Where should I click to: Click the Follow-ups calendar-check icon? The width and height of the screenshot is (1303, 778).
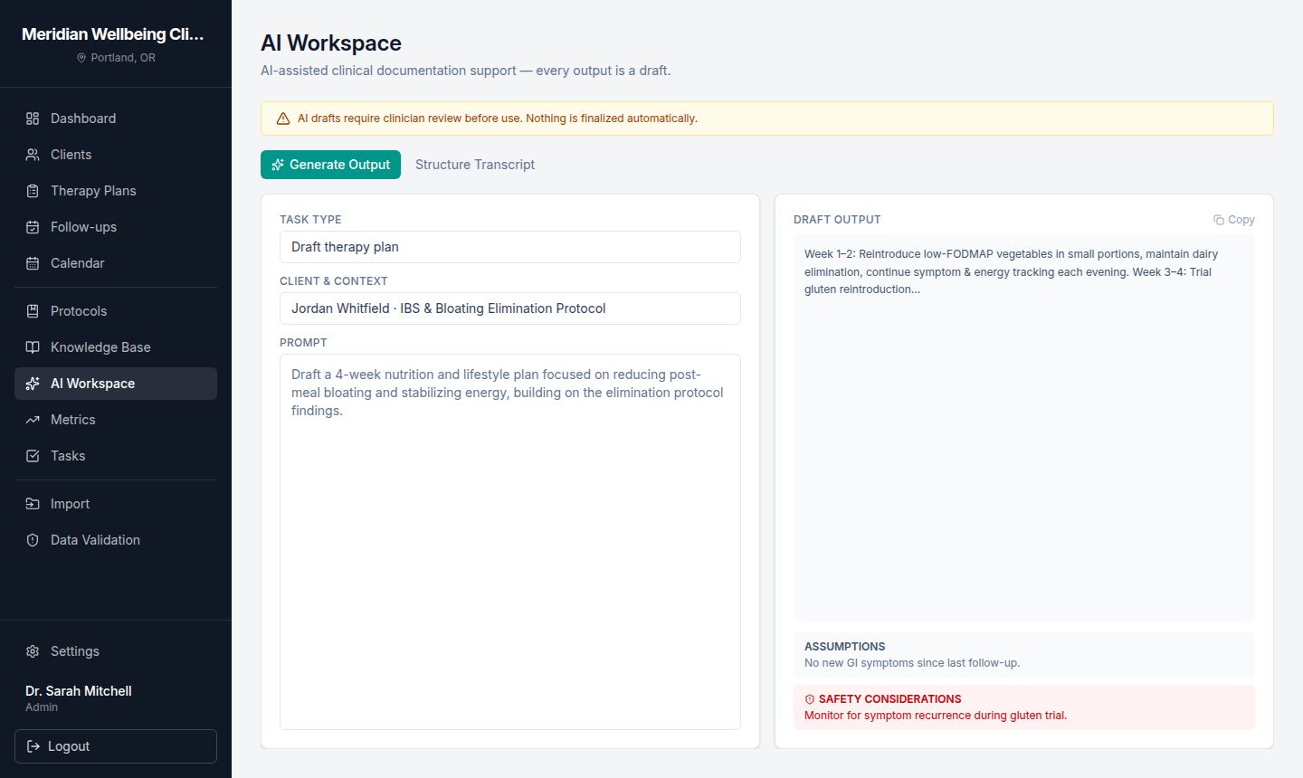coord(33,227)
